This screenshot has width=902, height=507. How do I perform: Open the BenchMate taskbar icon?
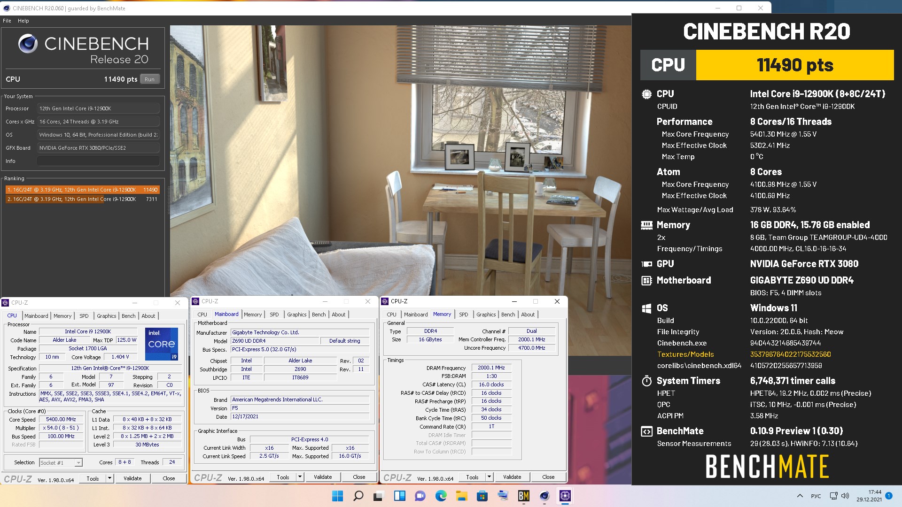(523, 496)
